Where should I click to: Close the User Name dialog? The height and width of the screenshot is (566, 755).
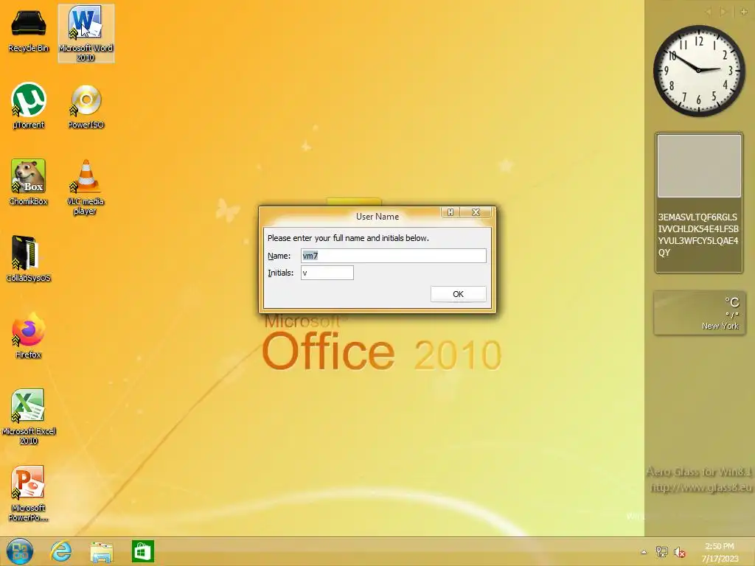476,212
